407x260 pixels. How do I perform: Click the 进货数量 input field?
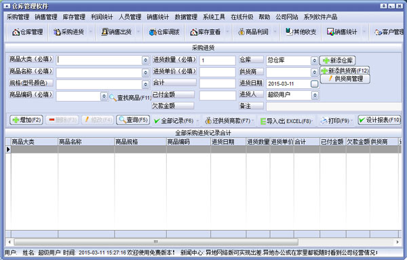click(218, 60)
